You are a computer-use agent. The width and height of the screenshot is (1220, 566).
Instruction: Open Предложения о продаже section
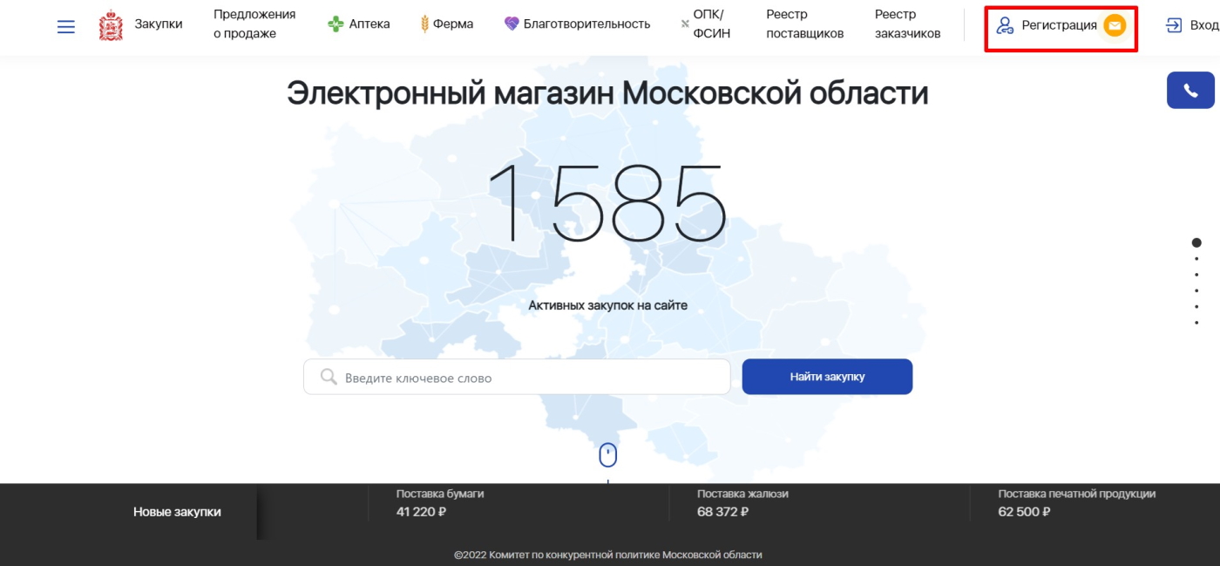pos(254,24)
